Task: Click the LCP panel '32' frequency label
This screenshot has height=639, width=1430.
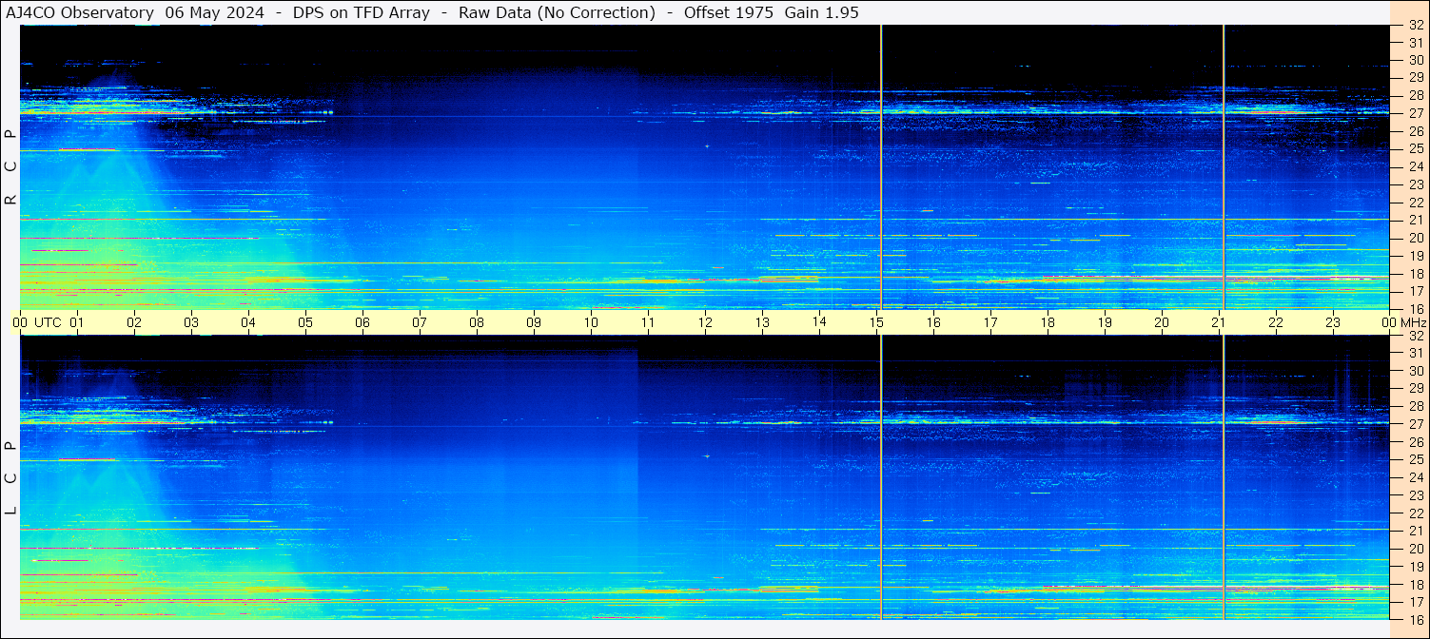Action: 1415,336
